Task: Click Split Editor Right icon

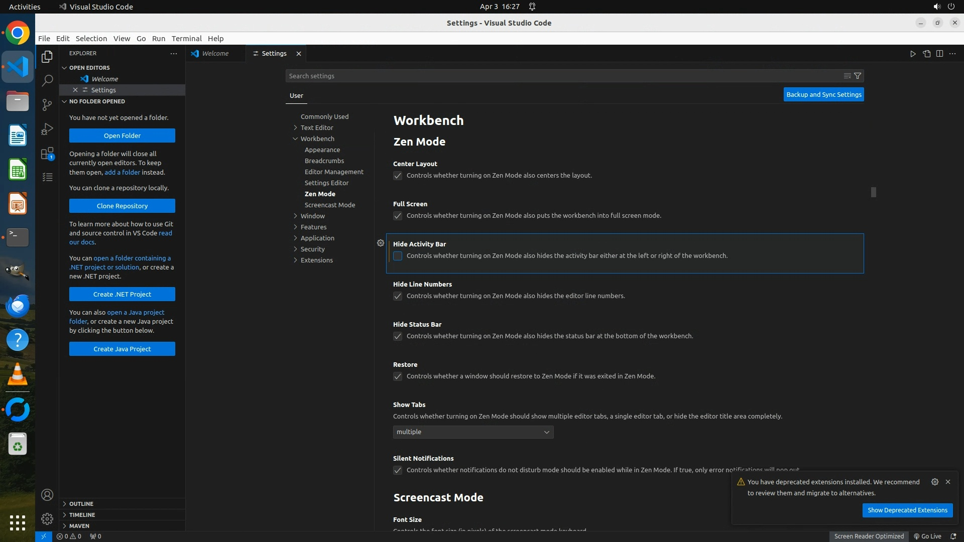Action: tap(939, 54)
